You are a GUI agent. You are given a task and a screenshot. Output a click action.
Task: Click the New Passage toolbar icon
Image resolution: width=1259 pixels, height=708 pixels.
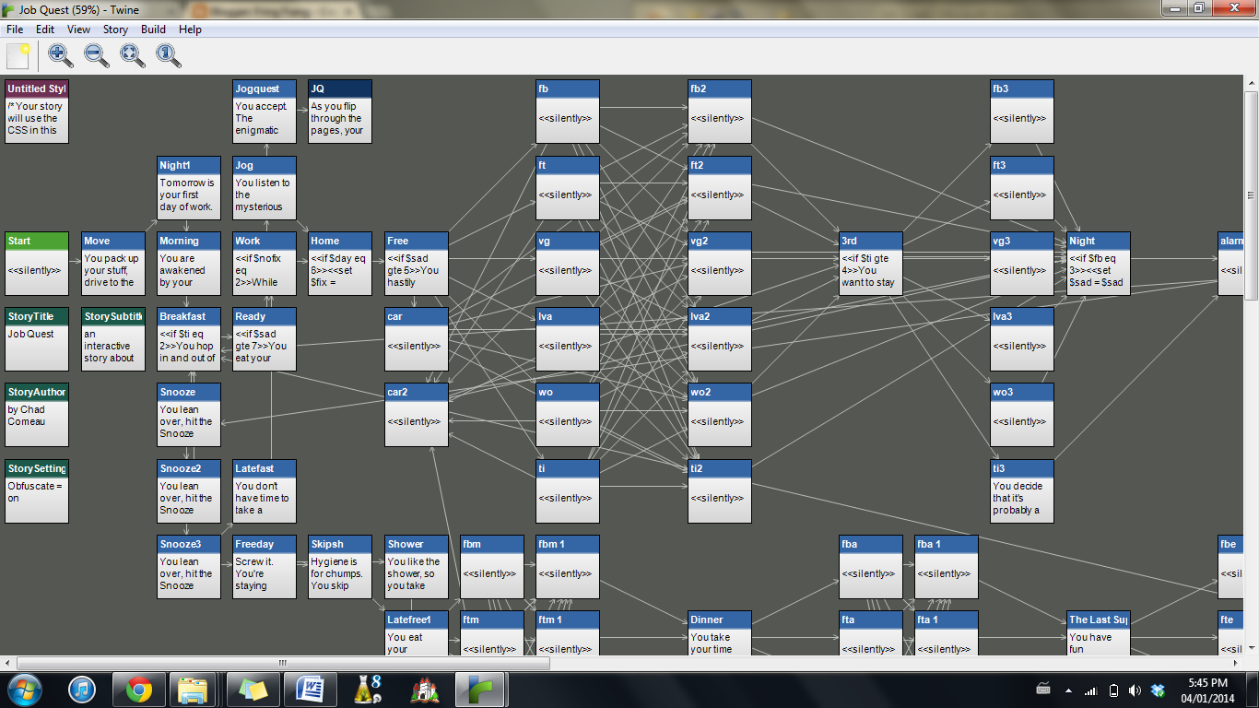pos(18,56)
